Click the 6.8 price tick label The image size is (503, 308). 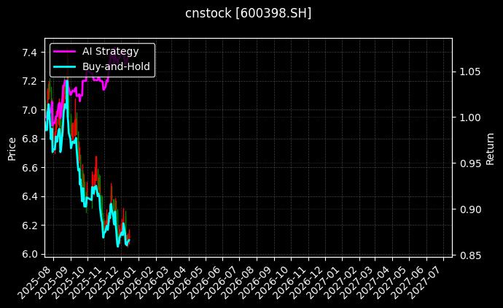(x=29, y=139)
